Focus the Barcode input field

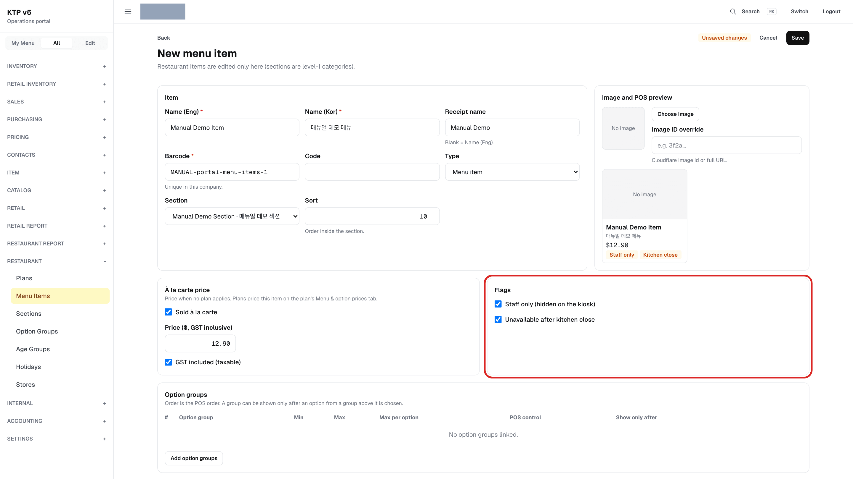point(232,172)
